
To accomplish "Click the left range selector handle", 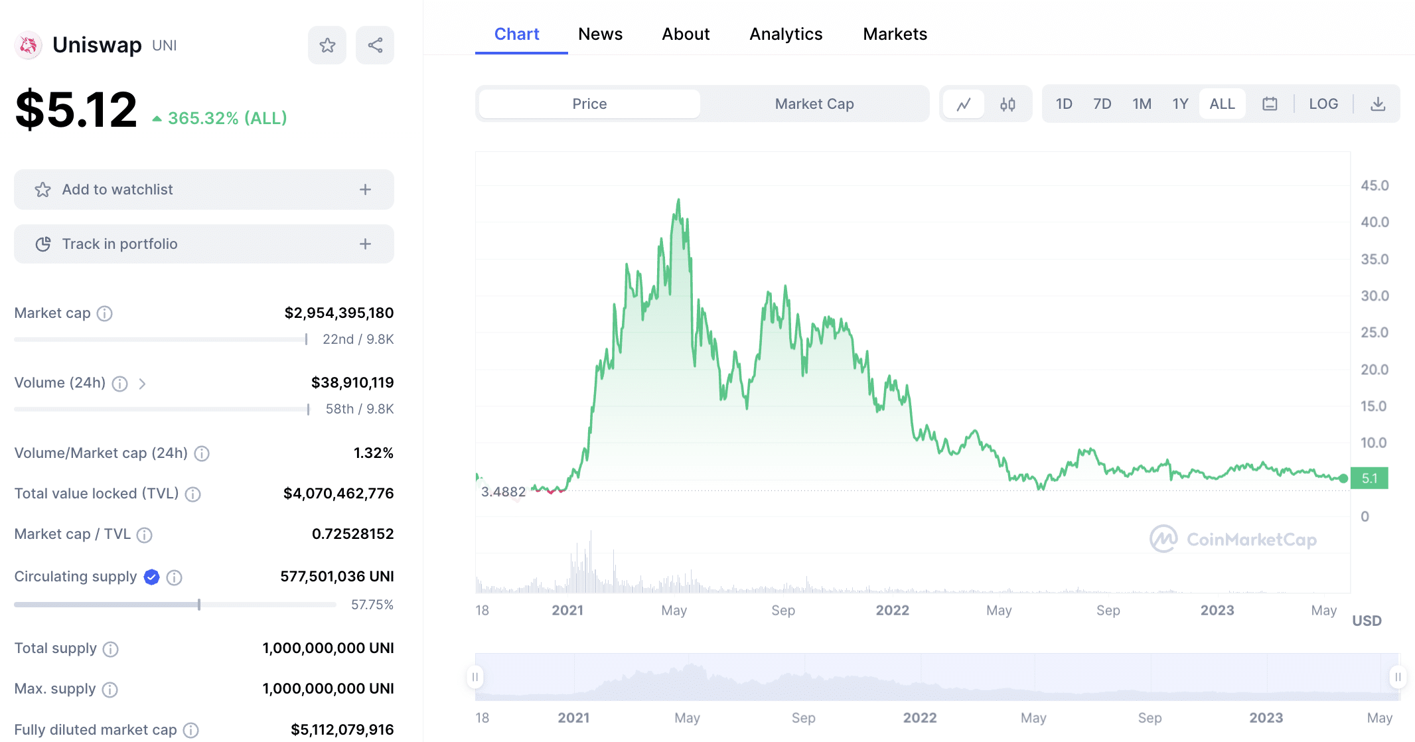I will (475, 678).
